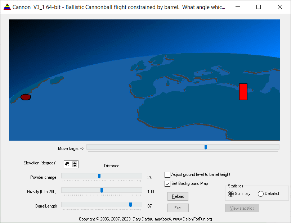Click the Elevation degrees input field
291x223 pixels.
[68, 164]
